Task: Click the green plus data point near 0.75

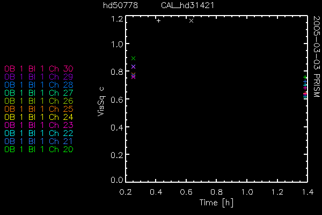Action: click(x=305, y=77)
